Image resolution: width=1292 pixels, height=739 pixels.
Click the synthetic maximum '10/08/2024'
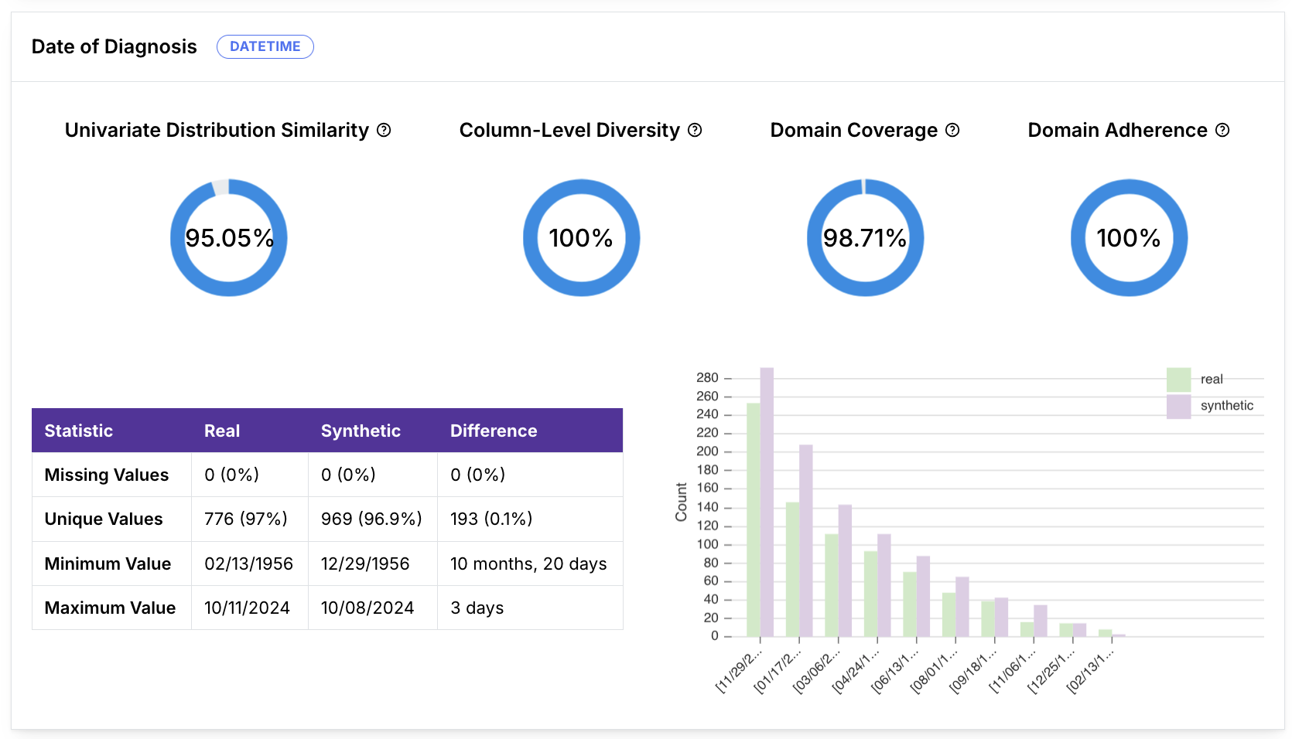click(367, 608)
